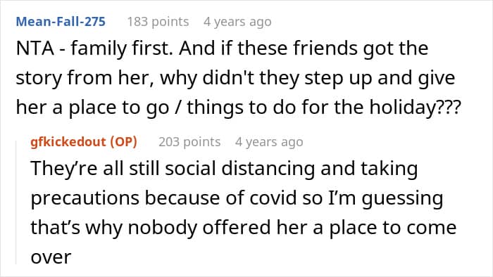This screenshot has height=277, width=493.
Task: Click the 'family first' text
Action: click(x=121, y=49)
